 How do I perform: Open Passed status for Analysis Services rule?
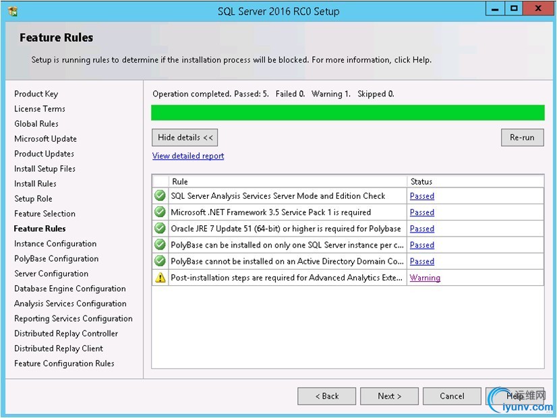coord(422,196)
